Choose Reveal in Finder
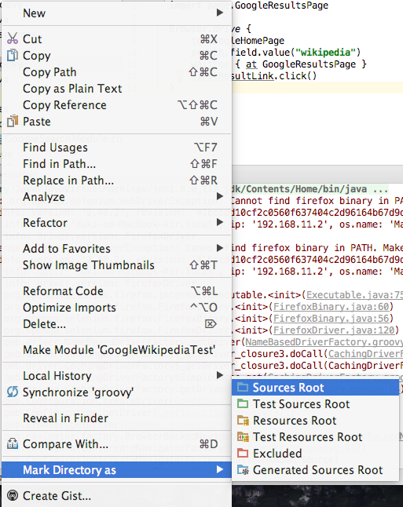403x507 pixels. 116,418
